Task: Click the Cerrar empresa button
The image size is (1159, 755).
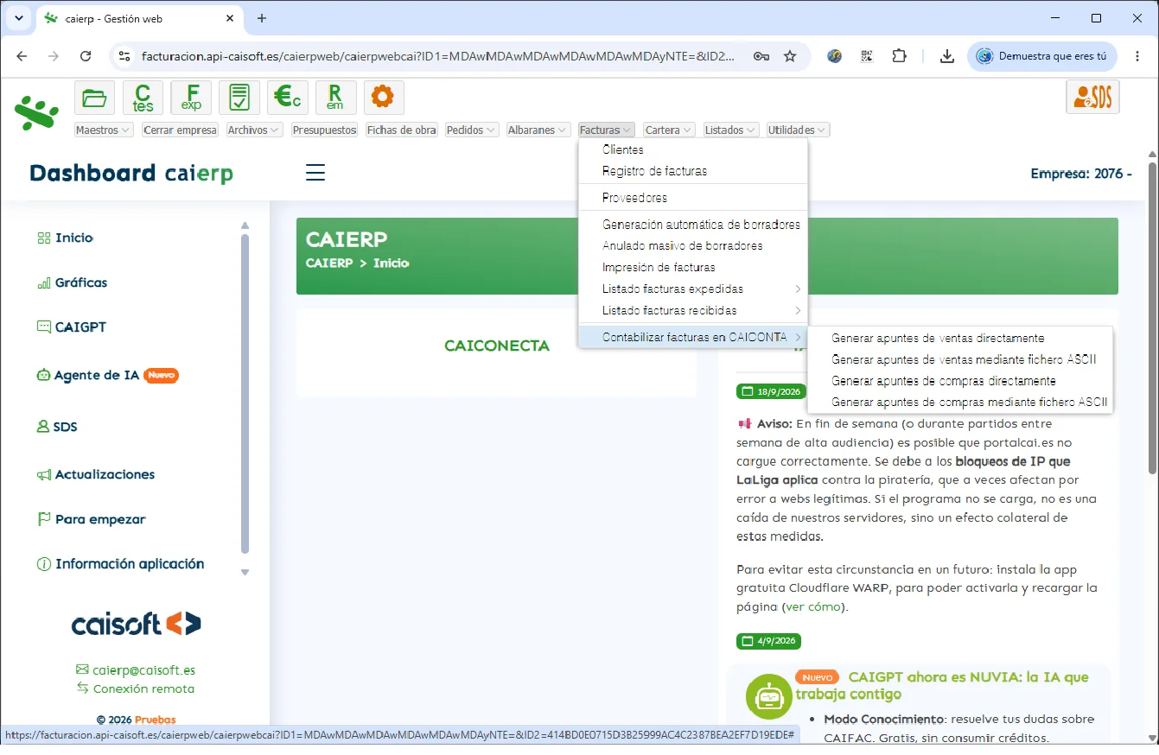Action: pyautogui.click(x=180, y=130)
